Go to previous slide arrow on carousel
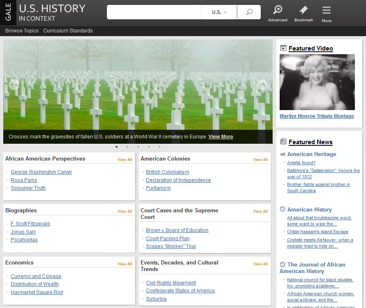The height and width of the screenshot is (308, 366). point(14,85)
